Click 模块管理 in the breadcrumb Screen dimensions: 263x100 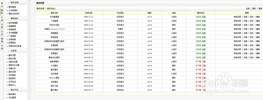40,9
